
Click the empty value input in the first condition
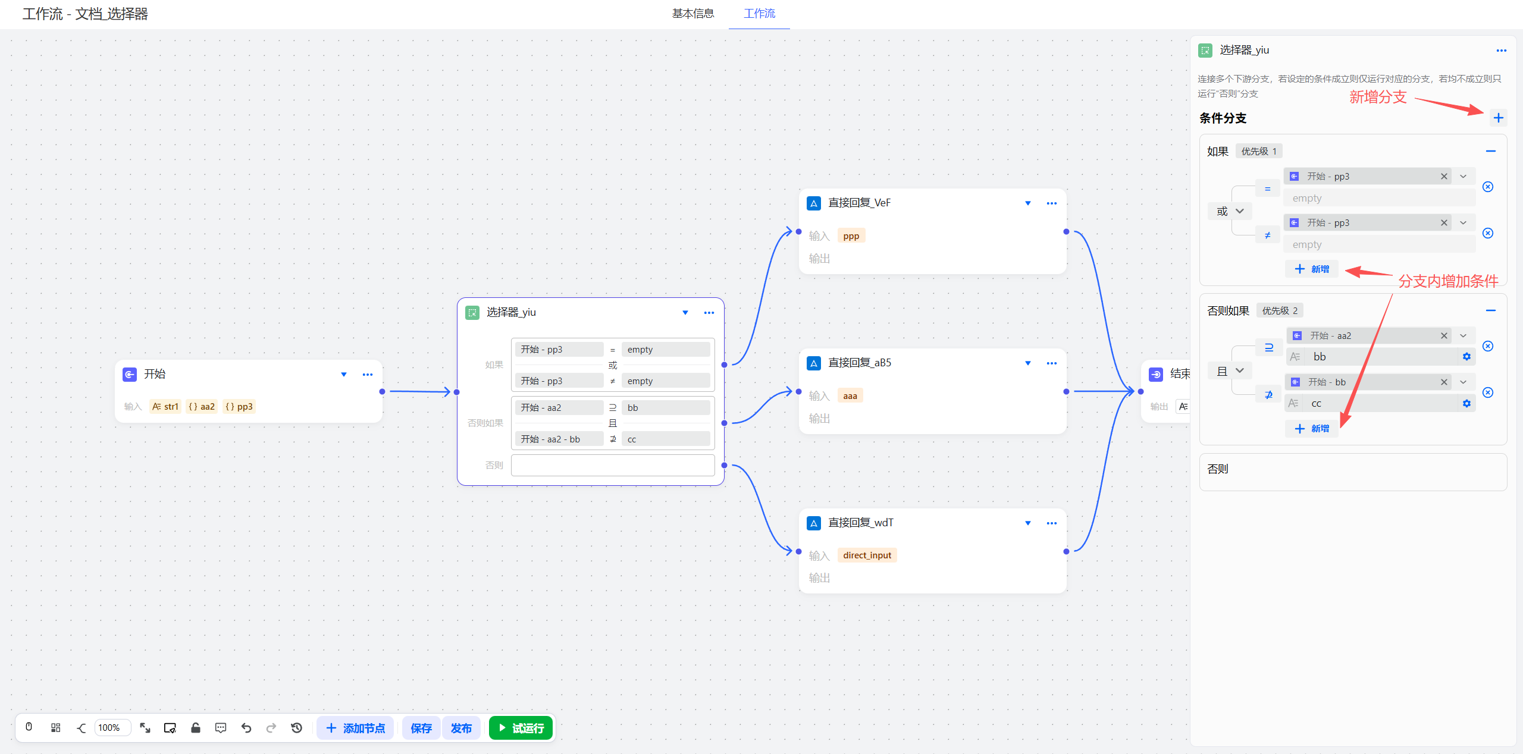1378,197
